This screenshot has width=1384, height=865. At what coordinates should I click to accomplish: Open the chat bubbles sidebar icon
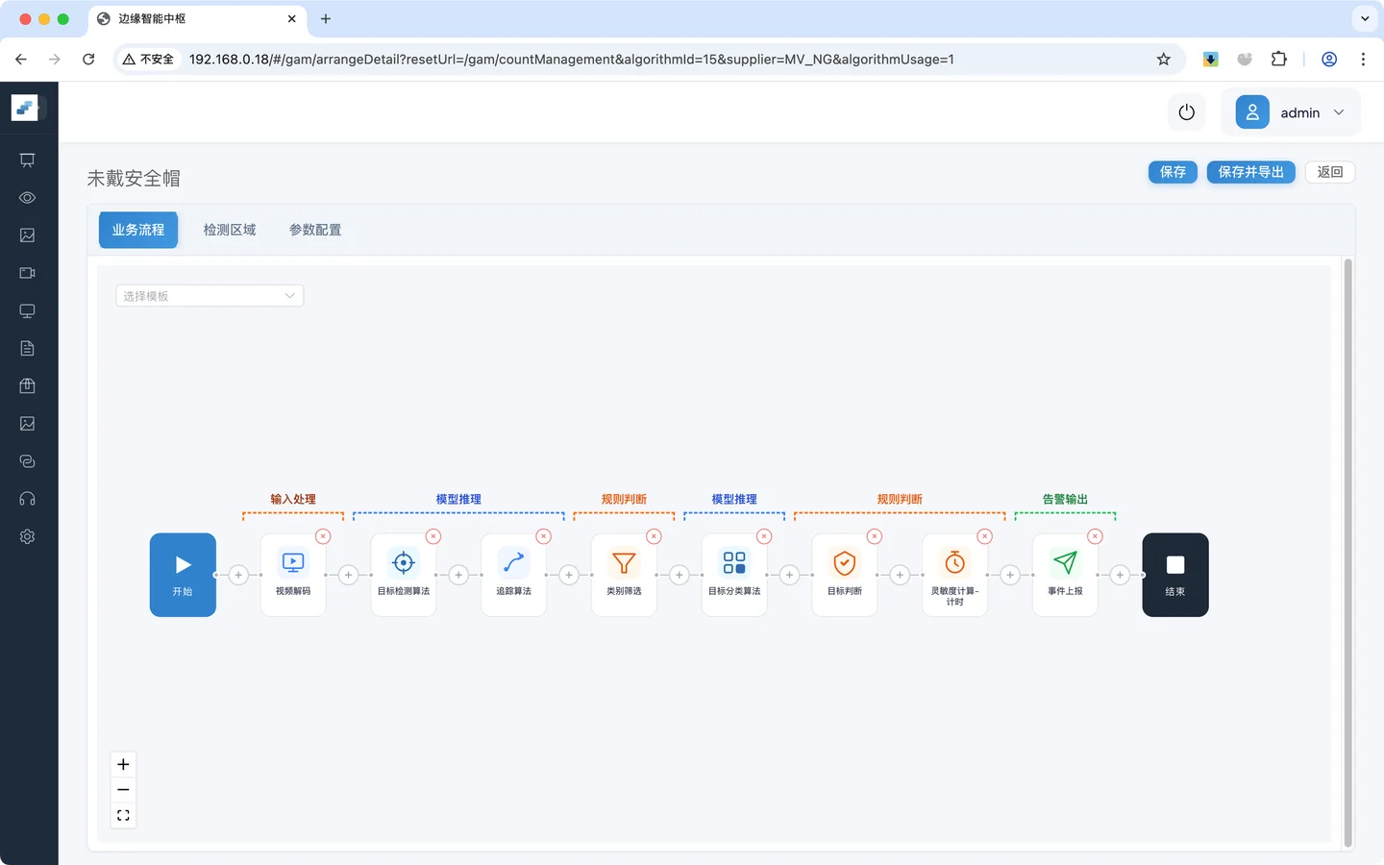point(27,461)
